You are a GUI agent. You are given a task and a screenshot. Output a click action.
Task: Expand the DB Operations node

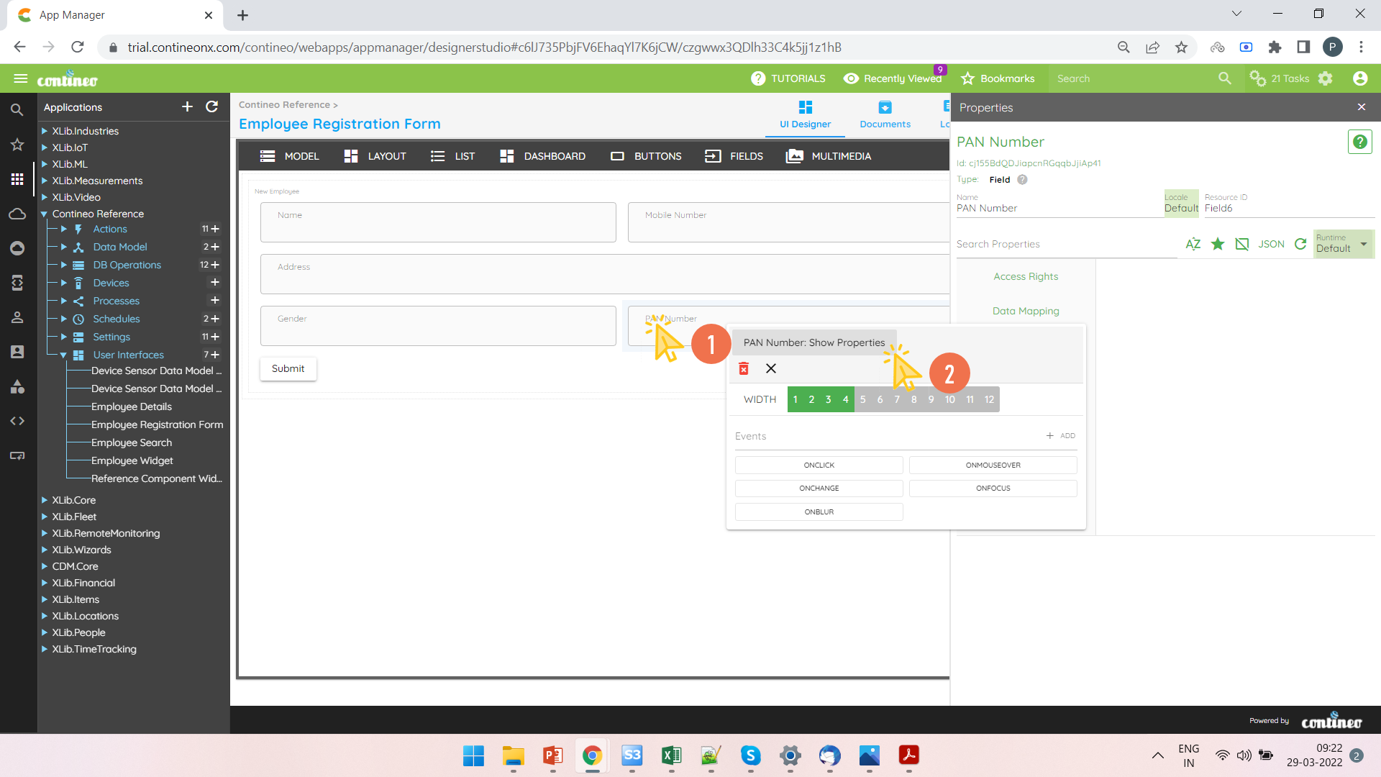tap(63, 265)
